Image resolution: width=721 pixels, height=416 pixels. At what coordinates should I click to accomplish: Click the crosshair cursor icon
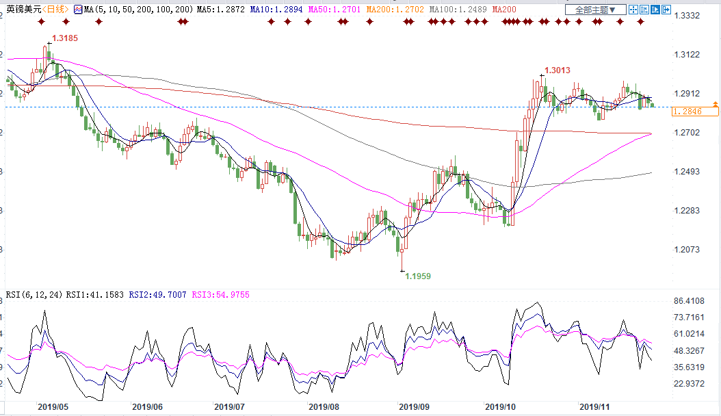pos(633,10)
